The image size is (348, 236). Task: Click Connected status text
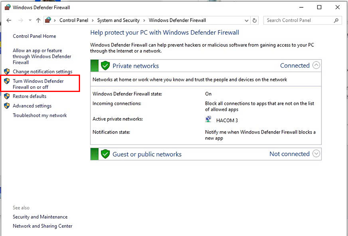pos(295,66)
